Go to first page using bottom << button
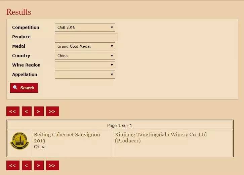 [13, 166]
